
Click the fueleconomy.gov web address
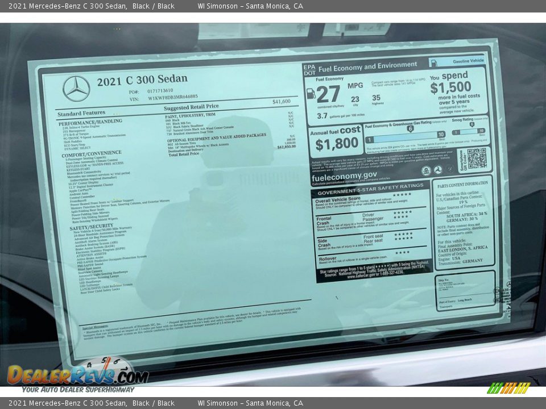click(344, 176)
